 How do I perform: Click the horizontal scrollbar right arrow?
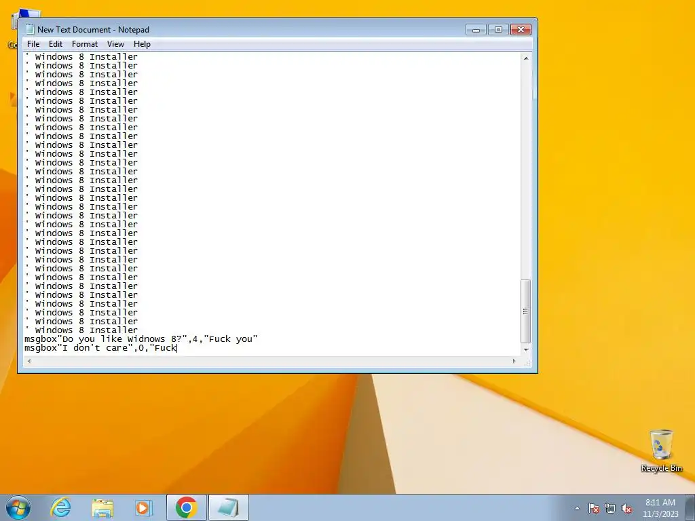click(514, 361)
